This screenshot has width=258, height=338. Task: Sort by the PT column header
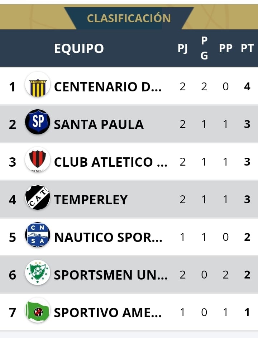click(x=247, y=48)
